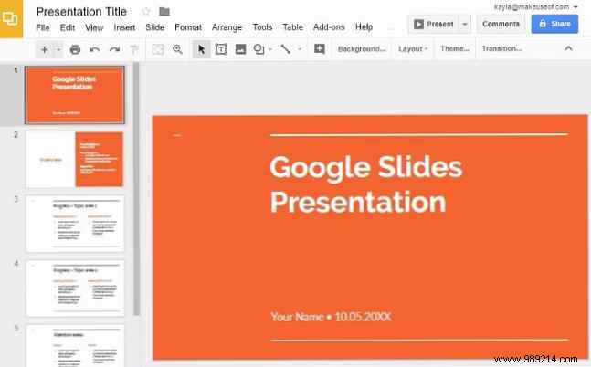Screen dimensions: 591x367
Task: Click the Redo arrow
Action: click(x=114, y=49)
